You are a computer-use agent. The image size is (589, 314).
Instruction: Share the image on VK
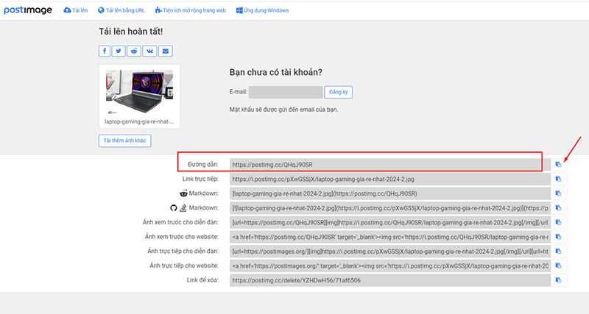click(x=151, y=51)
